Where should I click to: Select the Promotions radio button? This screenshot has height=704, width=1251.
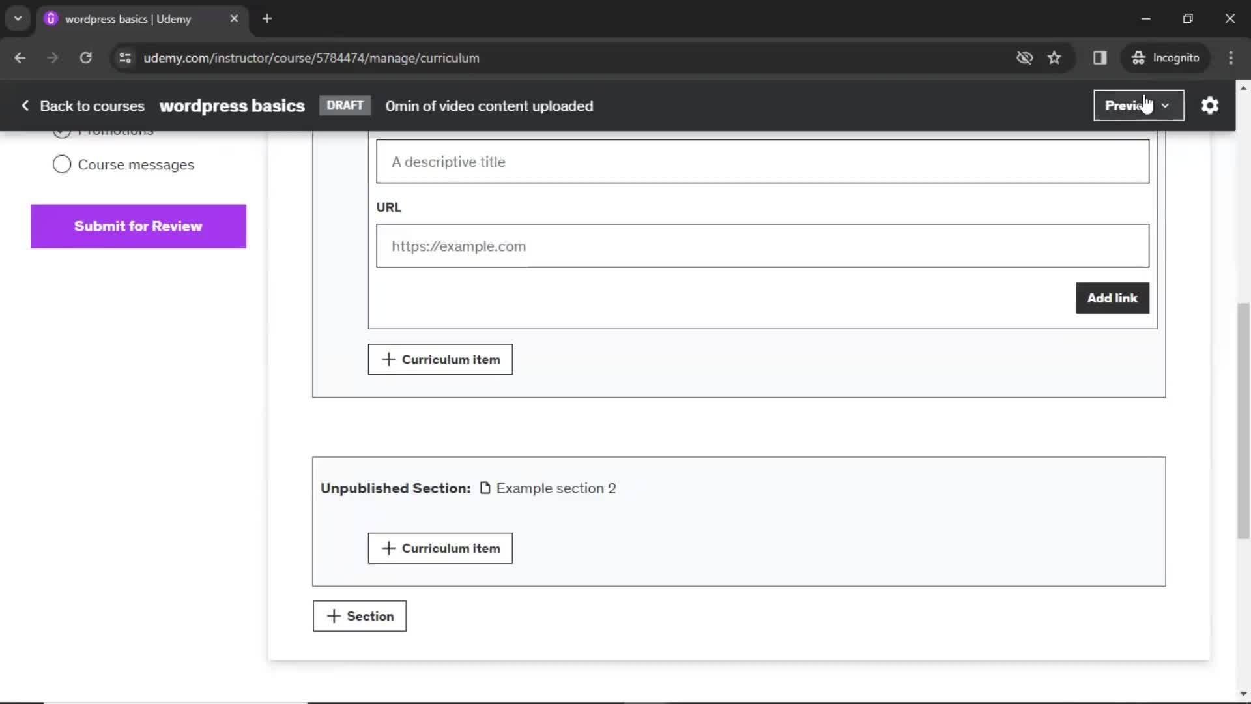(61, 129)
